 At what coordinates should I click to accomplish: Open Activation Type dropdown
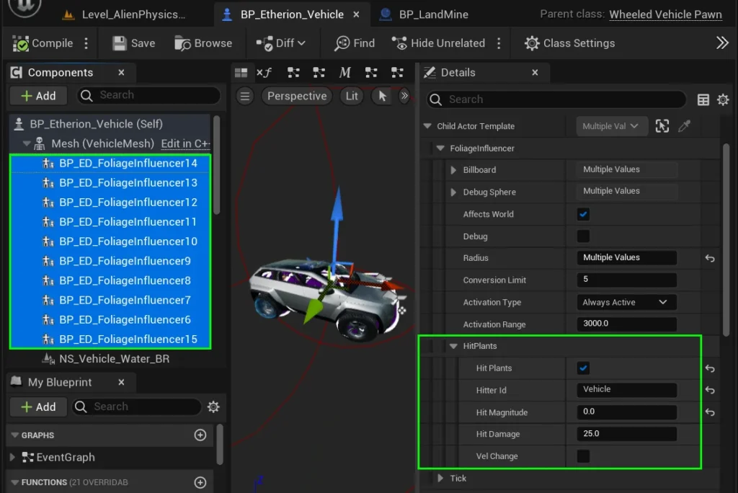(x=626, y=303)
